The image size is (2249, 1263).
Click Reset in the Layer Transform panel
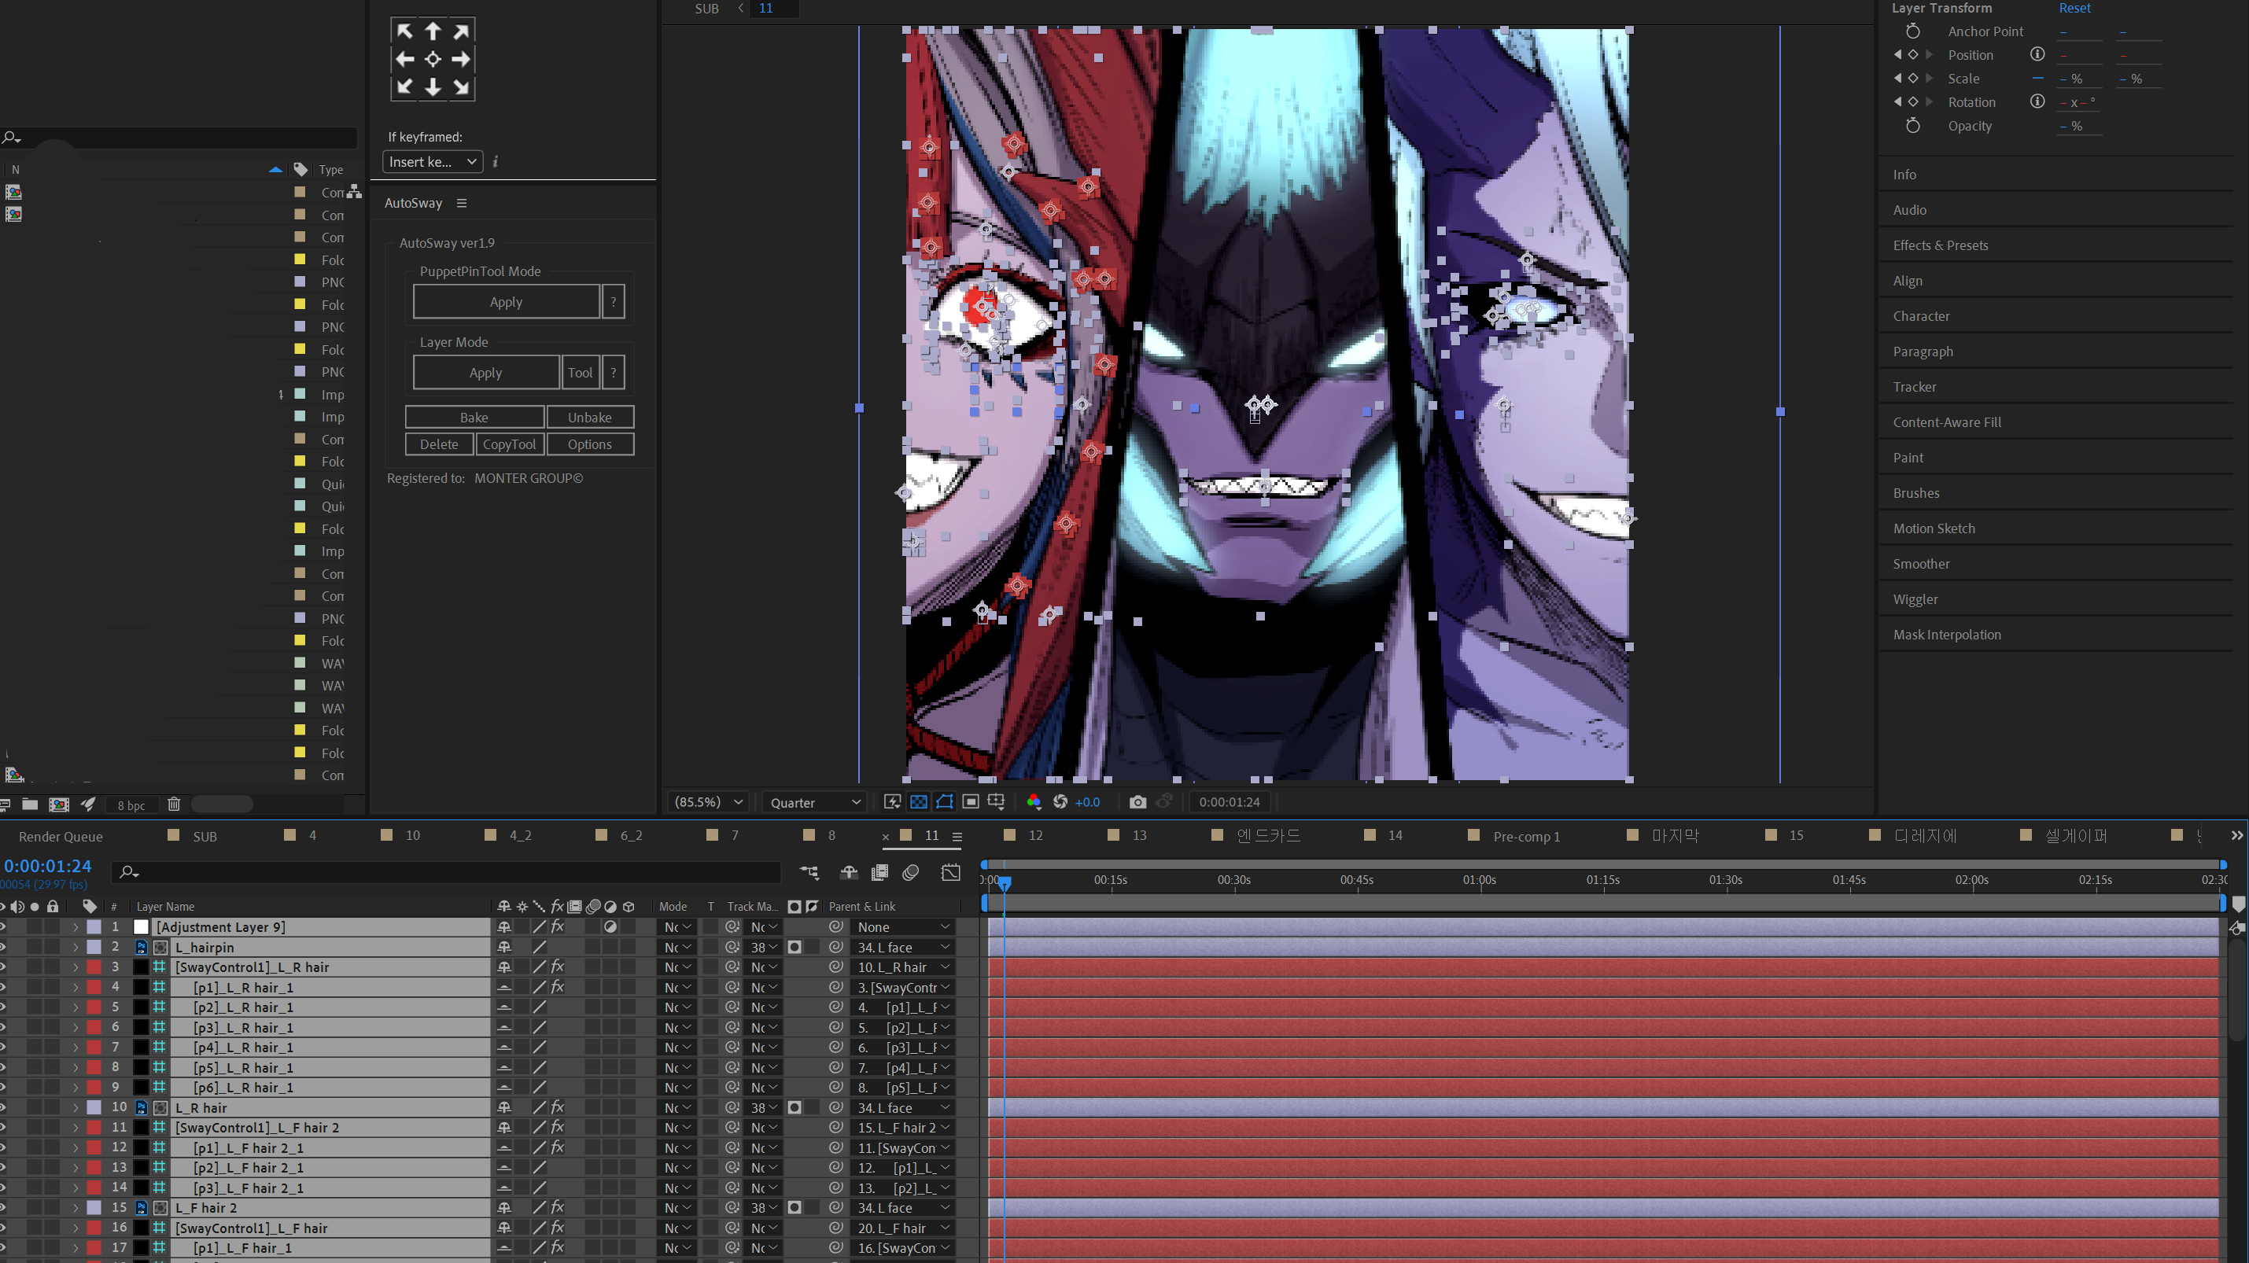pyautogui.click(x=2074, y=8)
